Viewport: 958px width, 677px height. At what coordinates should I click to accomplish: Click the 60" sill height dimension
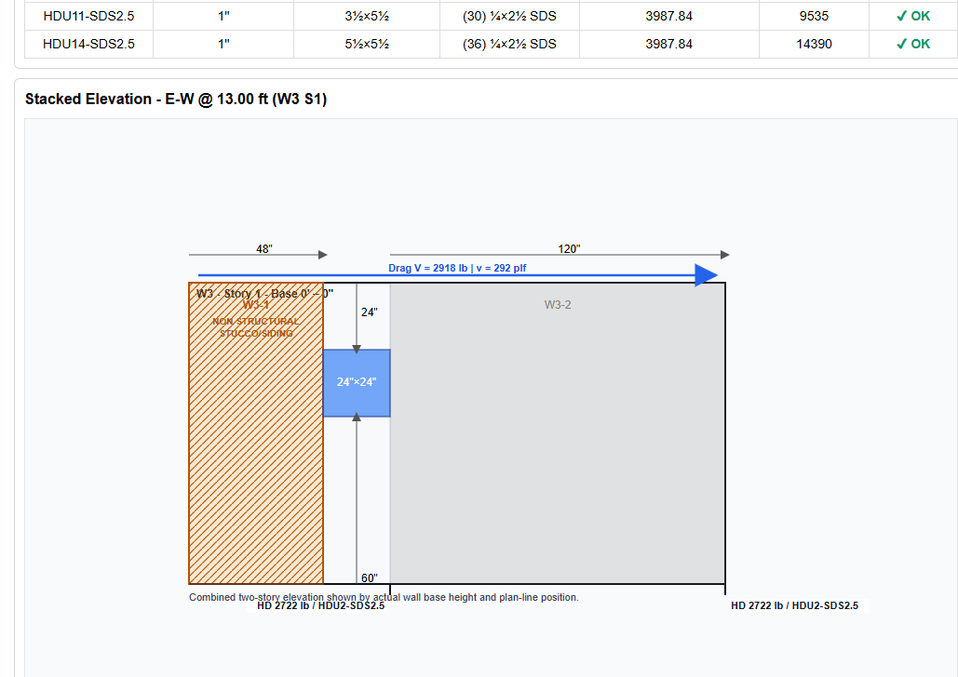click(369, 578)
